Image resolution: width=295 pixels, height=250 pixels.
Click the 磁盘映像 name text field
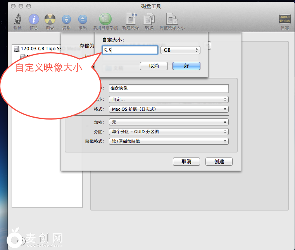click(x=169, y=89)
